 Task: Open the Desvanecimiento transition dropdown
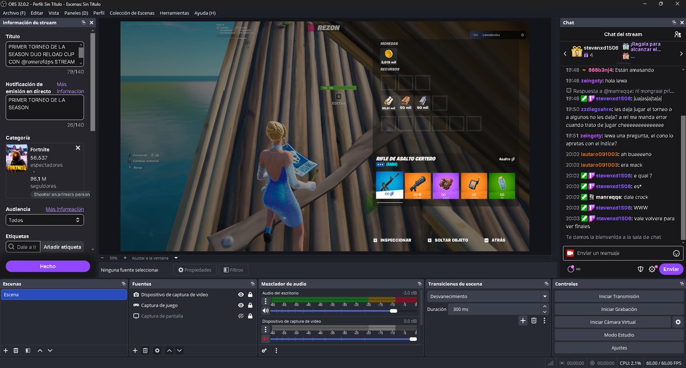[488, 297]
